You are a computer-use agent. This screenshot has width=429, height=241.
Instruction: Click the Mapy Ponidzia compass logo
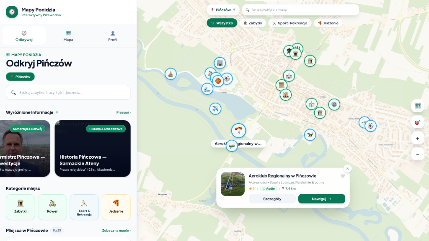[12, 12]
